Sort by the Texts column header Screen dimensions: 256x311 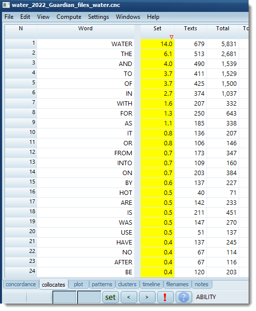191,29
